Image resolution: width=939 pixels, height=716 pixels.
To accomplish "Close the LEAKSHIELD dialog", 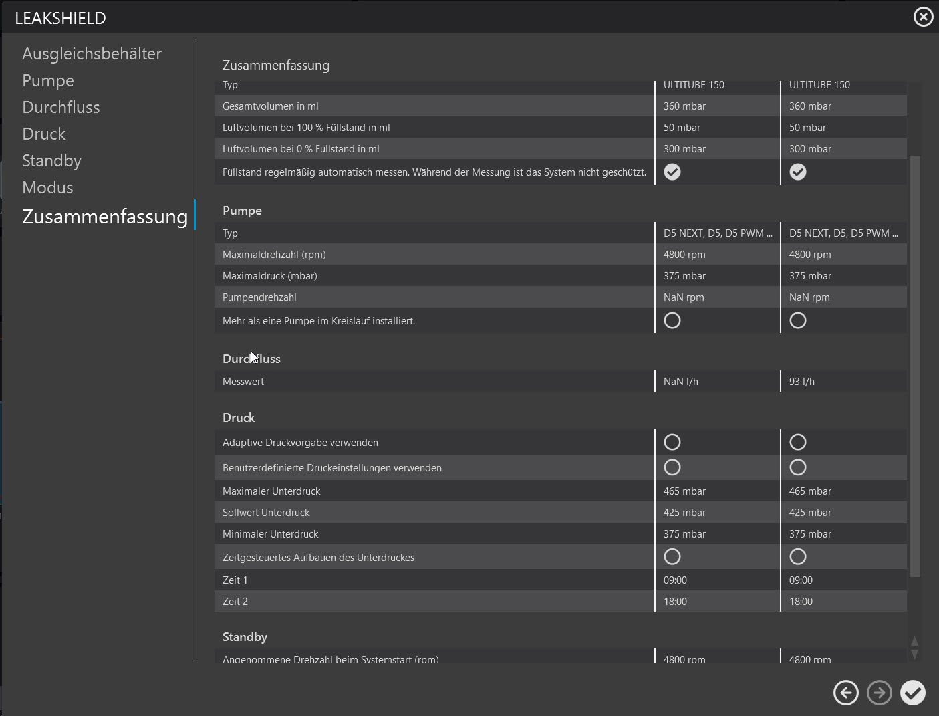I will pos(923,17).
